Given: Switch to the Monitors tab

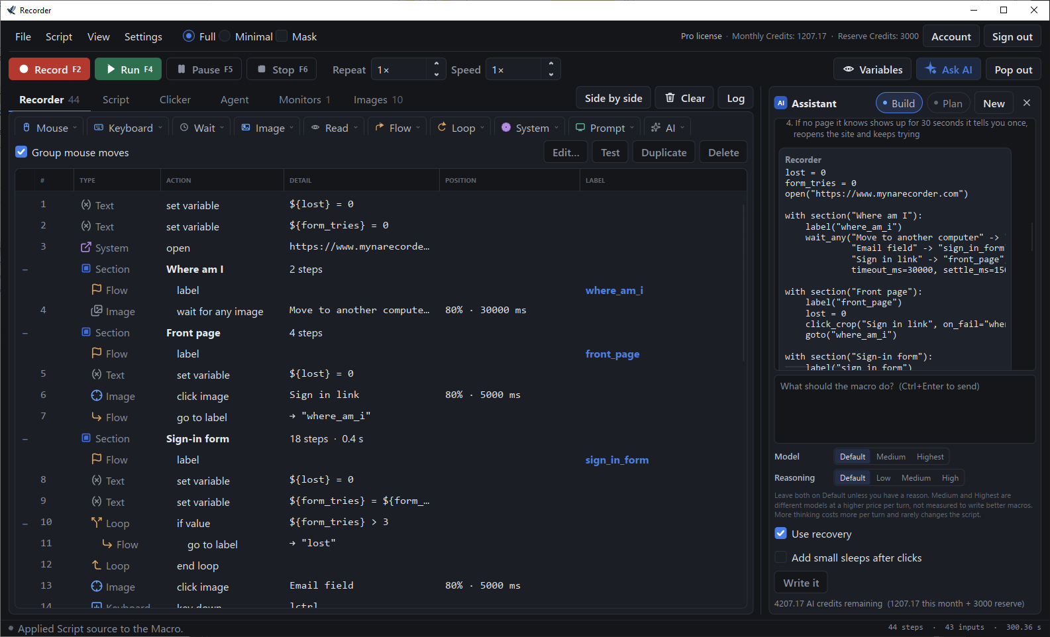Looking at the screenshot, I should [x=304, y=99].
